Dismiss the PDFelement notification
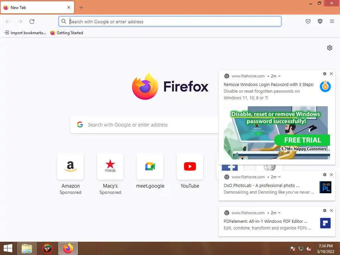The image size is (340, 255). click(x=331, y=210)
